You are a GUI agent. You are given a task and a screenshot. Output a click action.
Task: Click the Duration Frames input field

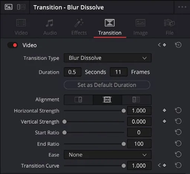119,72
